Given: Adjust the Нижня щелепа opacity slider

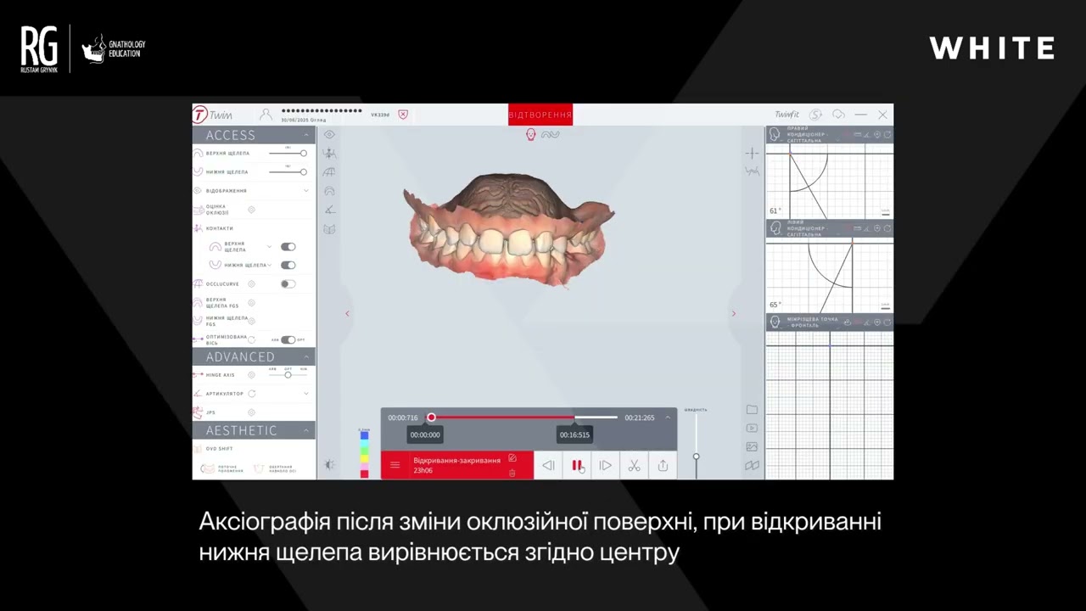Looking at the screenshot, I should point(288,172).
